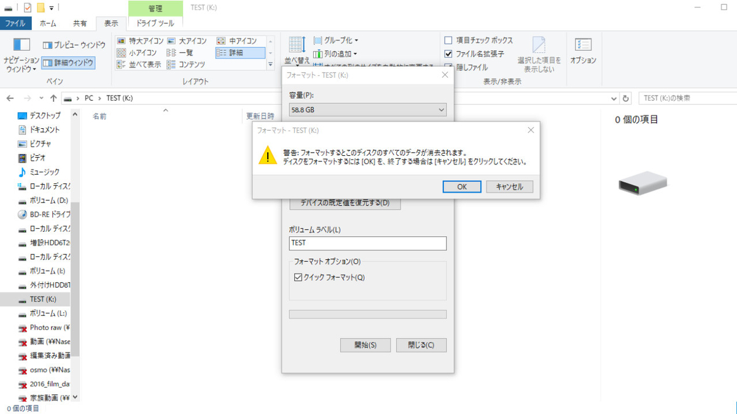Screen dimensions: 737x414
Task: Open the File (ファイル) menu tab
Action: click(15, 23)
